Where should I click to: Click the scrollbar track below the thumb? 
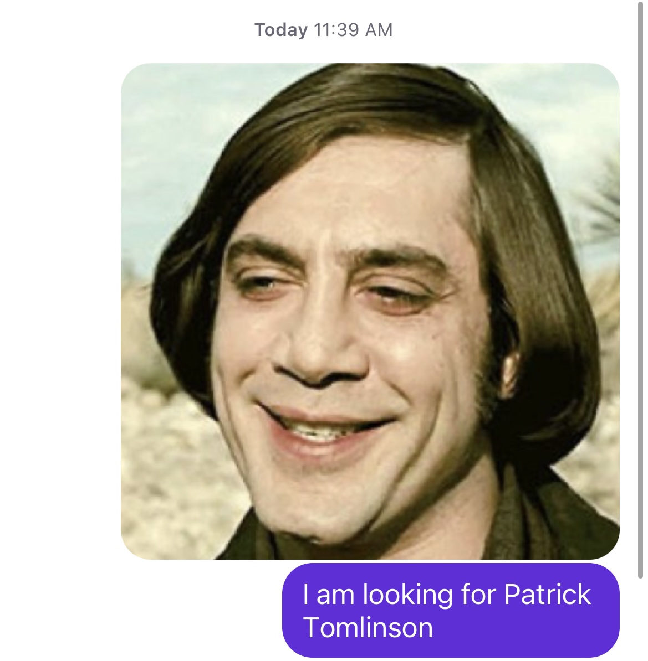(640, 619)
